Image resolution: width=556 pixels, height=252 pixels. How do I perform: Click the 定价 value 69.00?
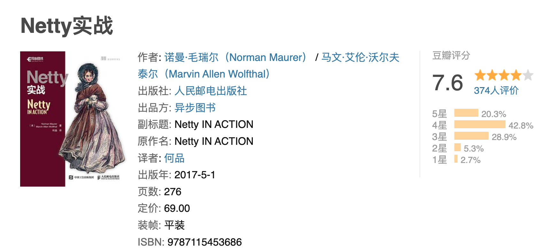click(x=177, y=208)
